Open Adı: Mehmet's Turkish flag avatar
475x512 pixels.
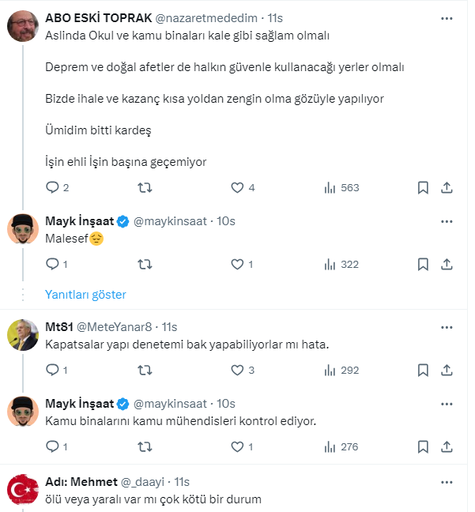25,491
